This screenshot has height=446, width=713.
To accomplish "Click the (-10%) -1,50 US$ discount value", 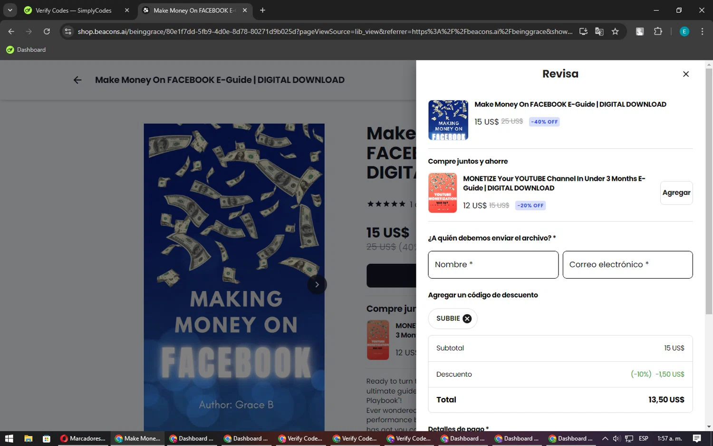I will (657, 374).
